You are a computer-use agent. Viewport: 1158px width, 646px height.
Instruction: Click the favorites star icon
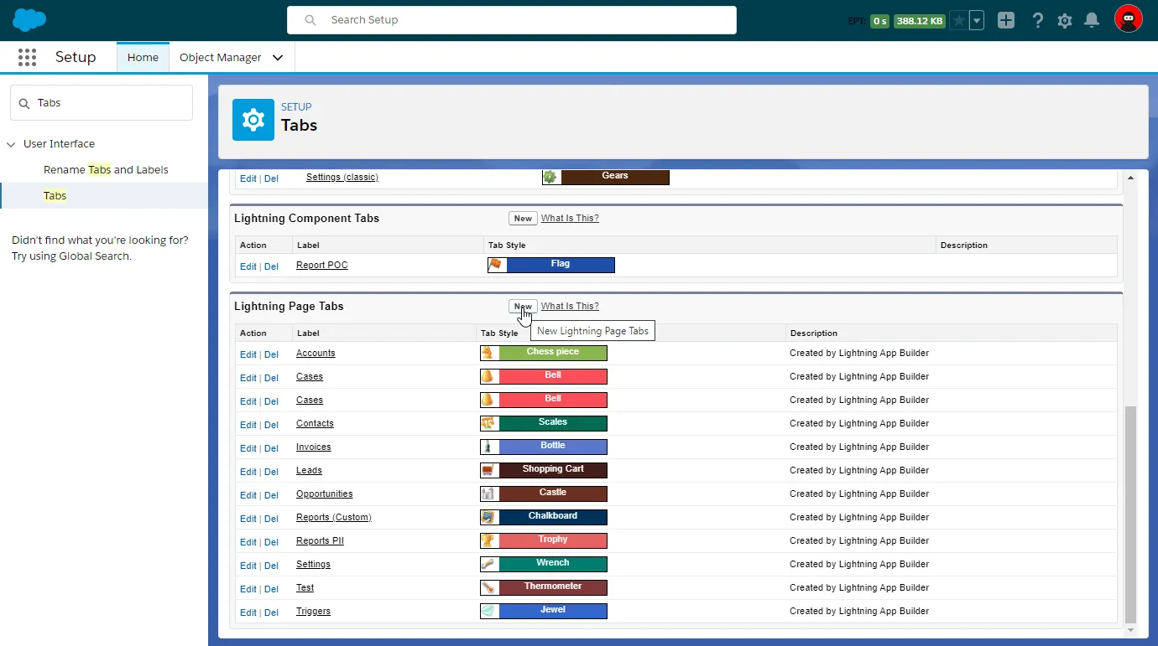[x=958, y=21]
